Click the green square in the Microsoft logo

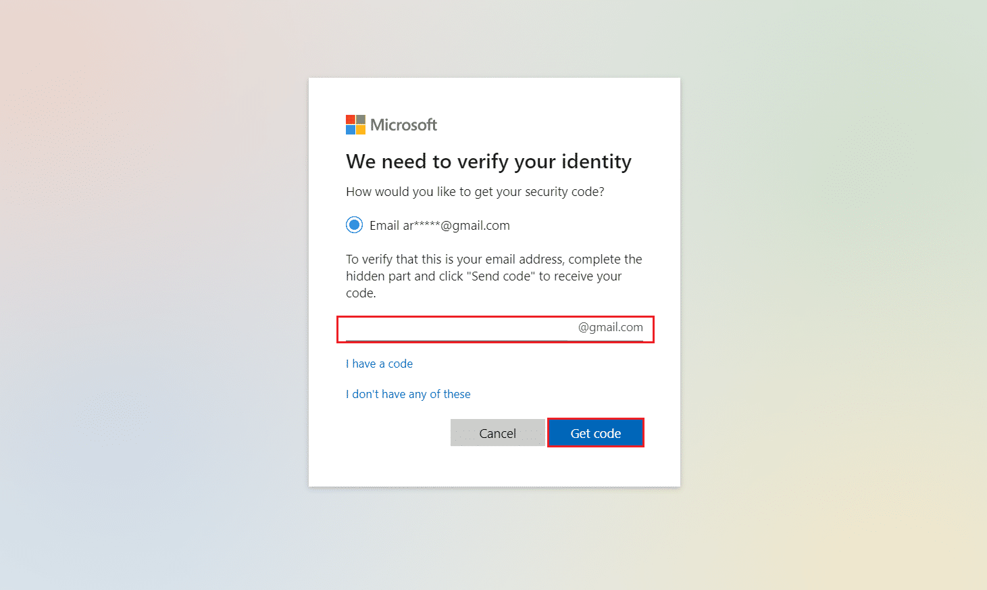[x=361, y=120]
